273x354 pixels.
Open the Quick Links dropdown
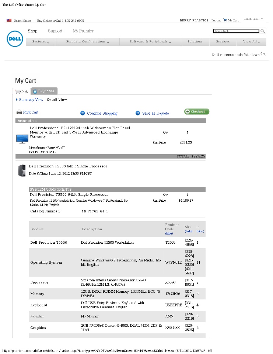[253, 19]
